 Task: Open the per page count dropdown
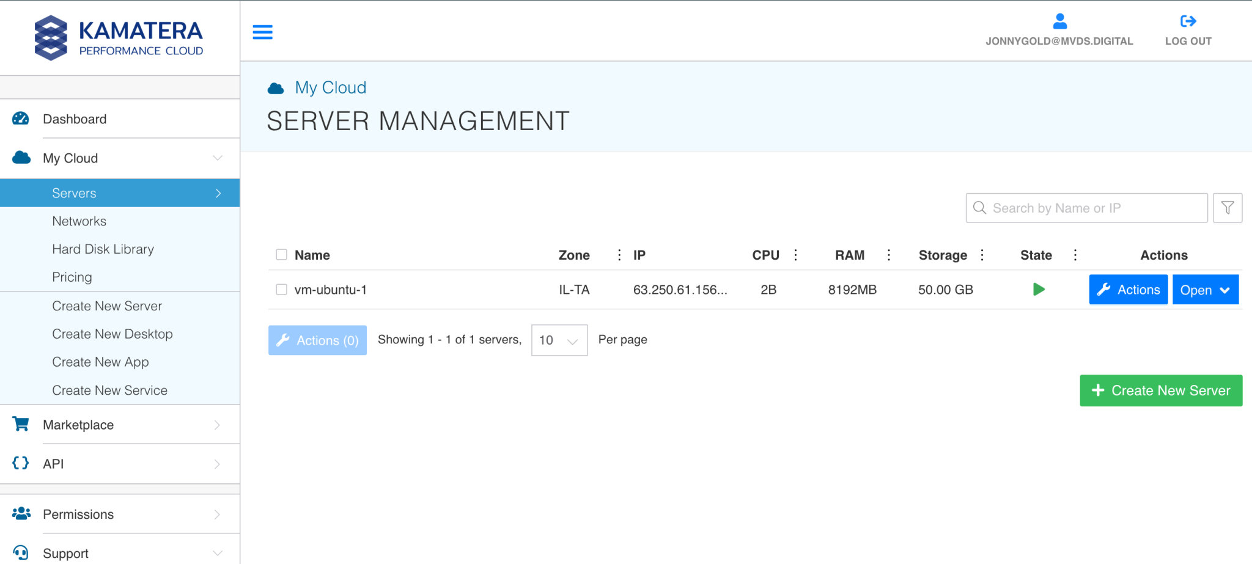pos(559,340)
